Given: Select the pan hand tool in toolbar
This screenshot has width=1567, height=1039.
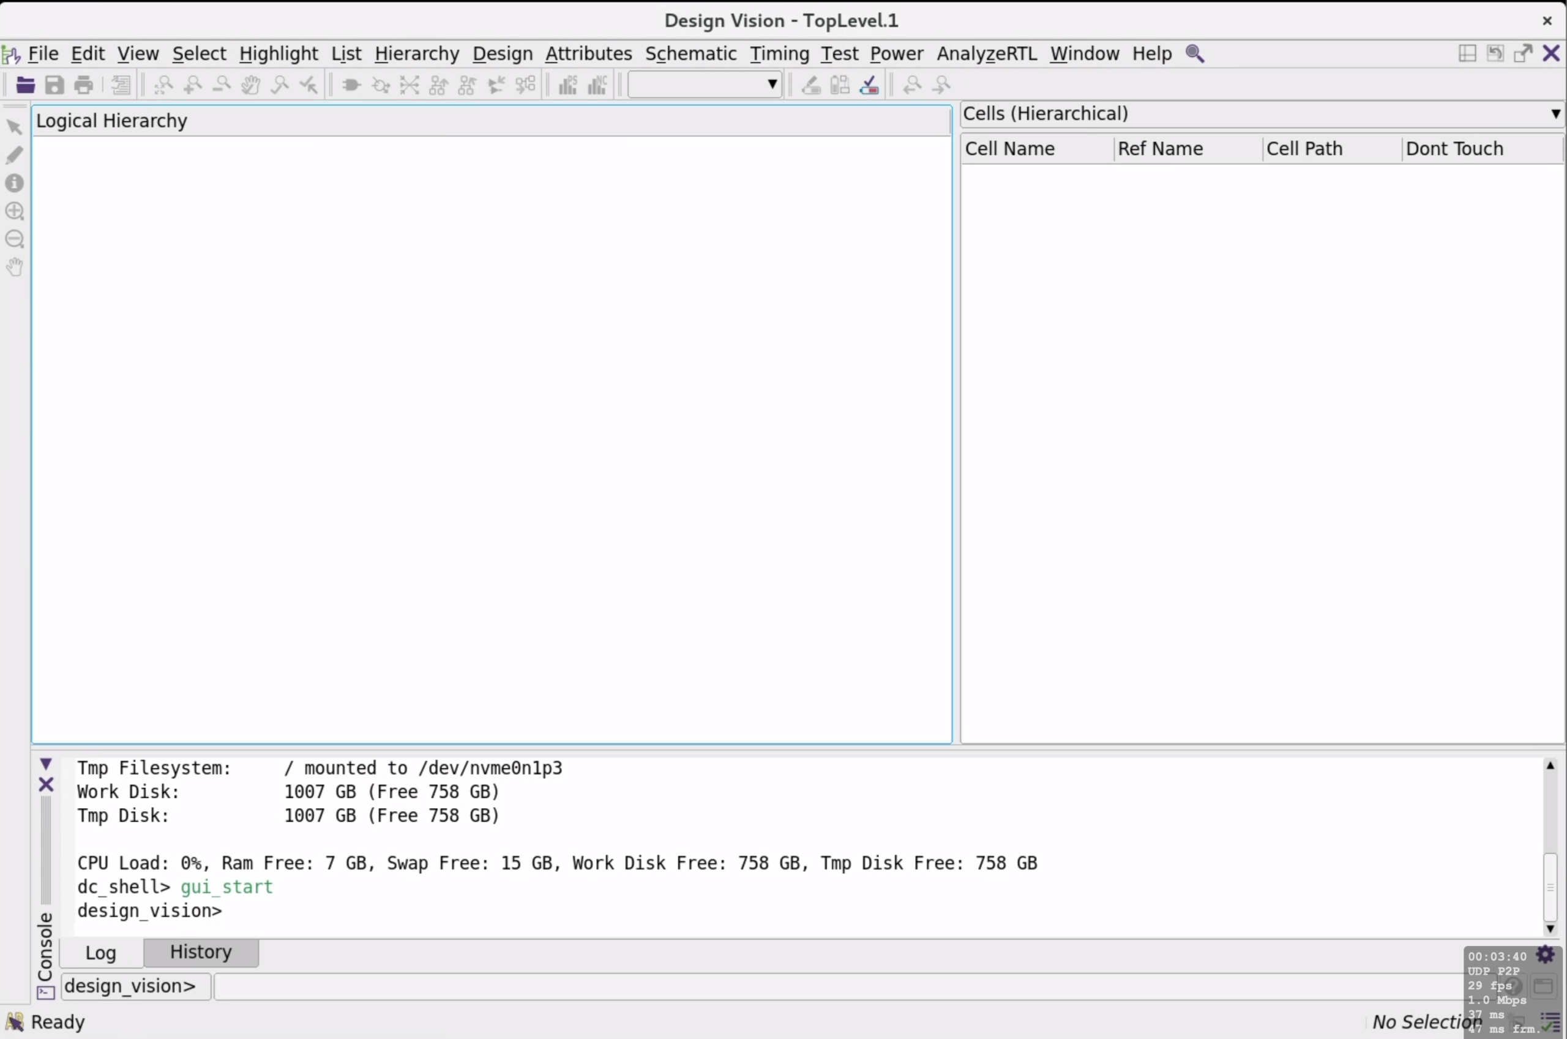Looking at the screenshot, I should pos(250,85).
